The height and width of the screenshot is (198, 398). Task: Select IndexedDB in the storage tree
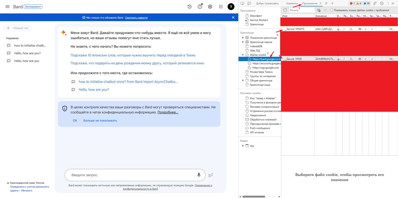pos(256,46)
